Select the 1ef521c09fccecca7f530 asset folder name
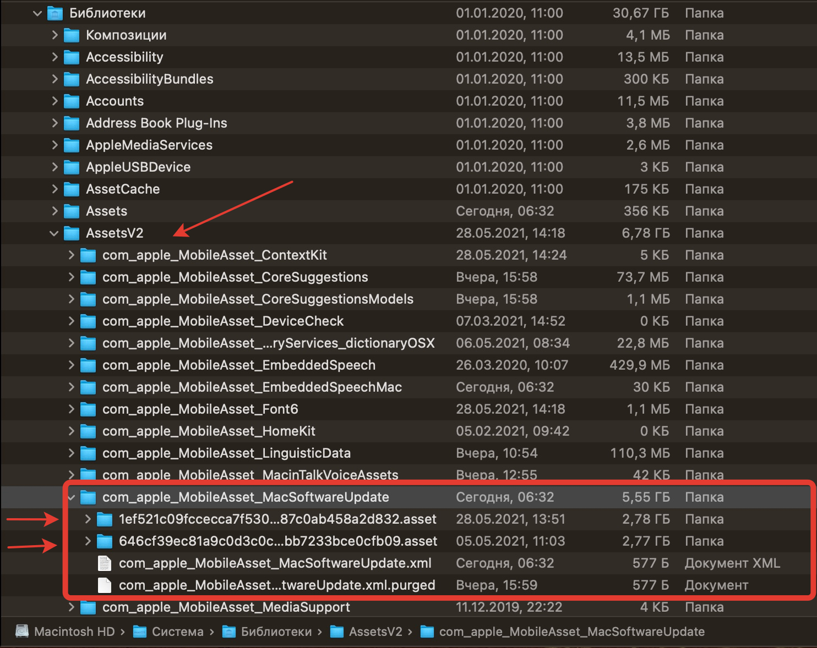This screenshot has height=648, width=817. coord(278,519)
